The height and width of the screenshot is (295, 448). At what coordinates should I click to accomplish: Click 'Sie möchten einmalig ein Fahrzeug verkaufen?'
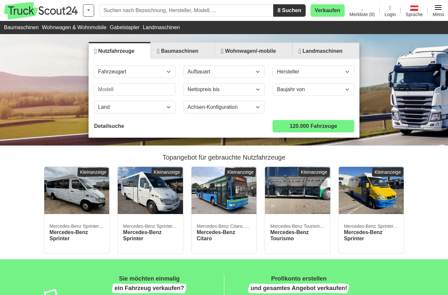pyautogui.click(x=149, y=284)
